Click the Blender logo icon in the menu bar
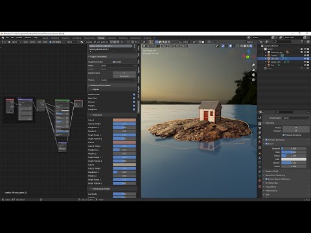This screenshot has width=311, height=233. point(3,38)
